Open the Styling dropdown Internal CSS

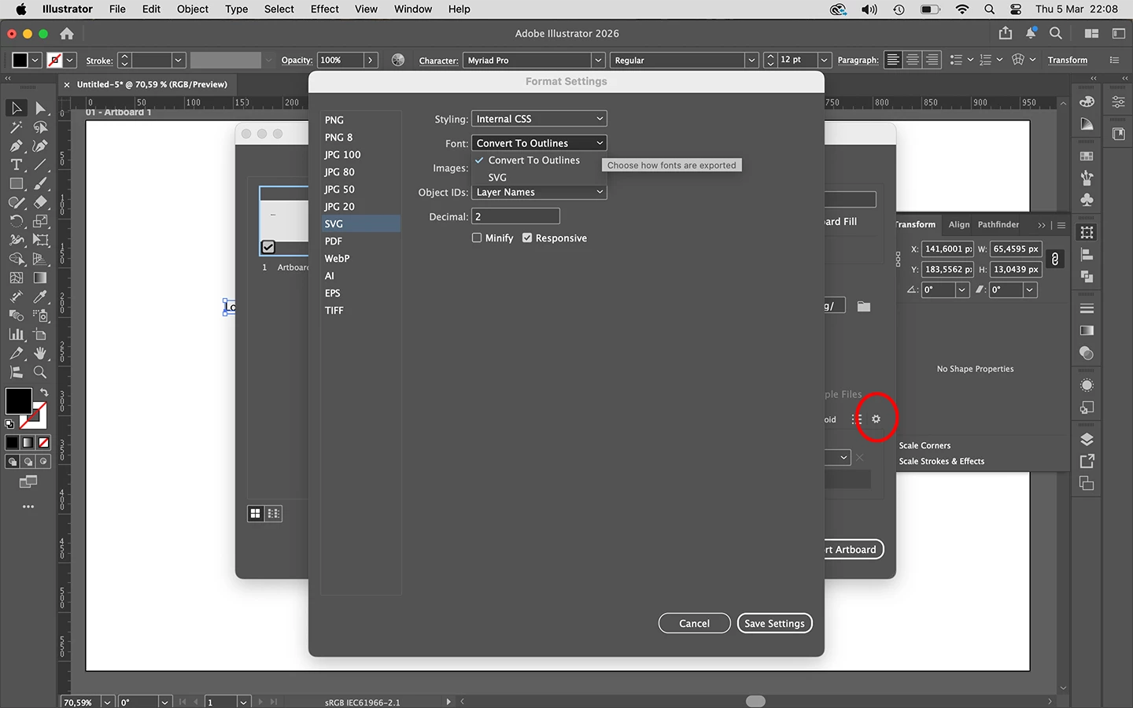(539, 119)
